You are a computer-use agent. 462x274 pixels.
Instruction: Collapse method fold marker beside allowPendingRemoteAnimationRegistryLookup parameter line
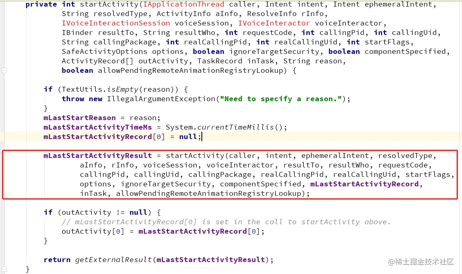click(4, 70)
